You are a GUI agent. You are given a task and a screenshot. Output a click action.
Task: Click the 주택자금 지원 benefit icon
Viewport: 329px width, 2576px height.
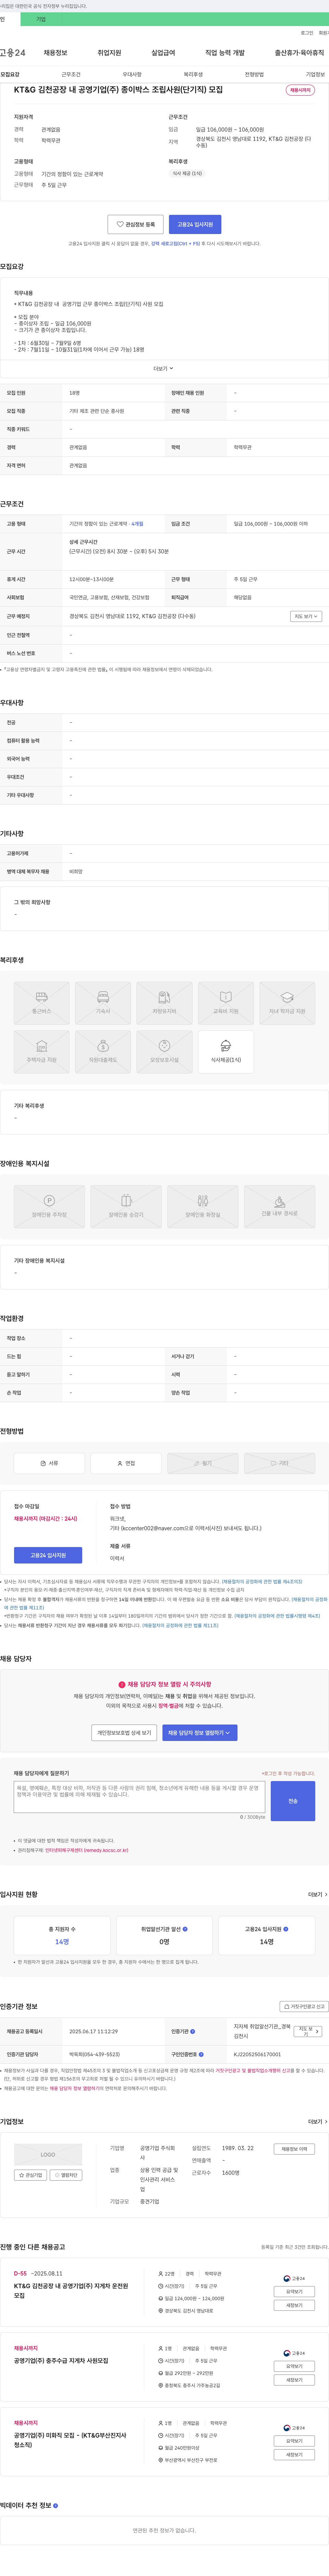42,1052
